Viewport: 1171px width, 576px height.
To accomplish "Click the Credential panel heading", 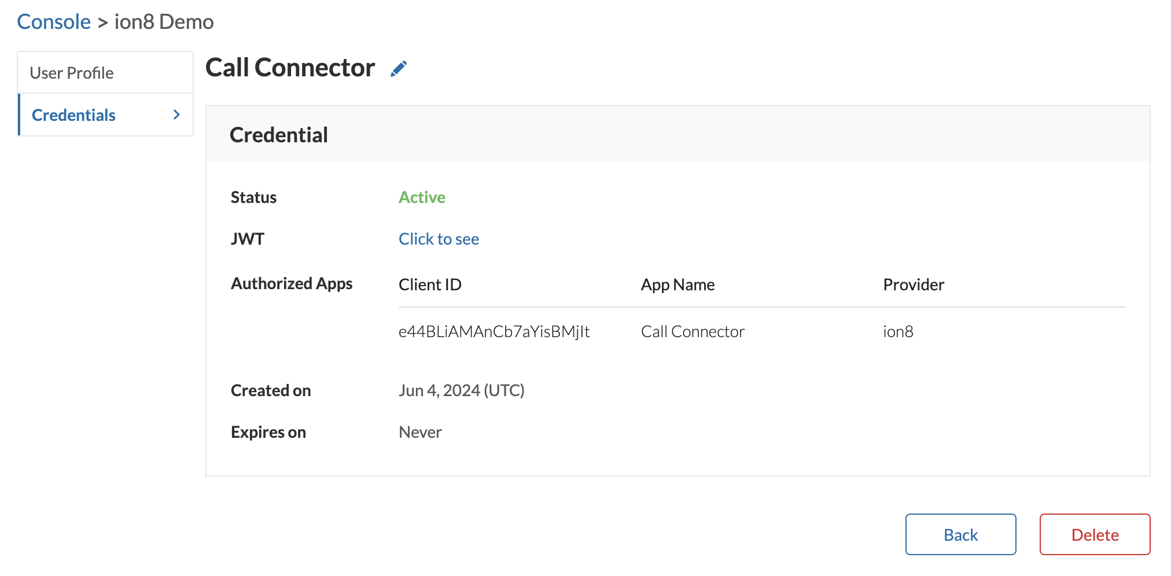I will (278, 135).
